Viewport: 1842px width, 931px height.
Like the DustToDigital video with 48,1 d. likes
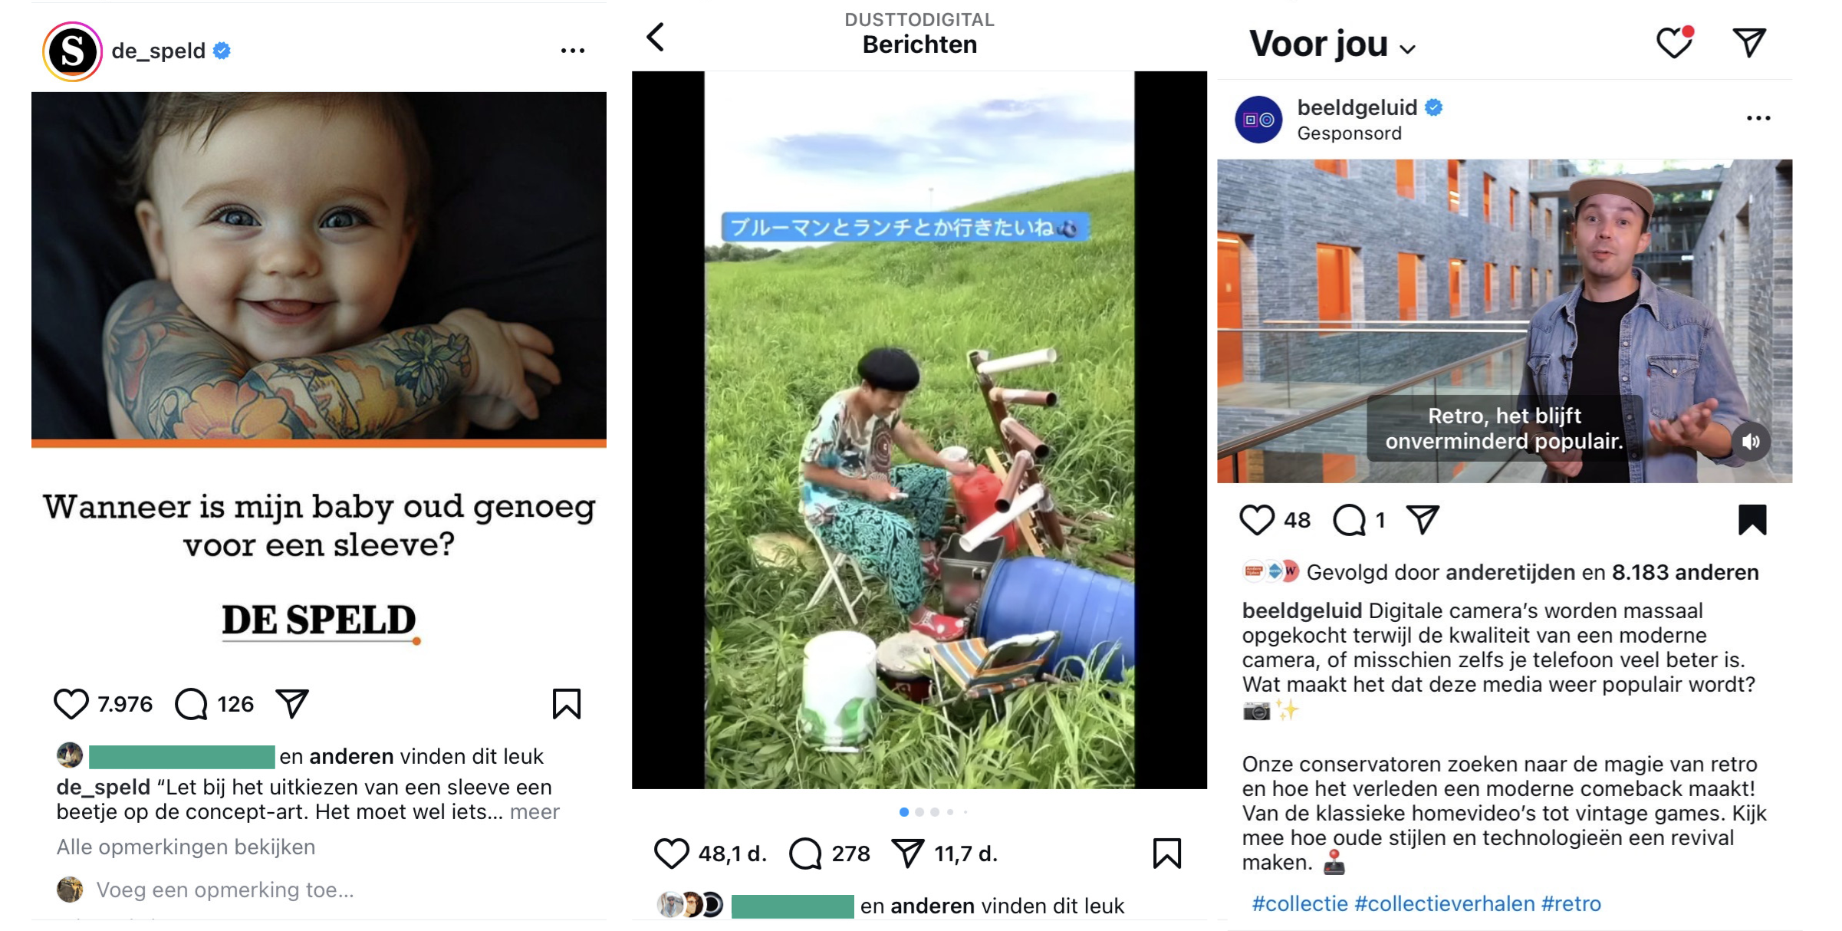pos(672,854)
